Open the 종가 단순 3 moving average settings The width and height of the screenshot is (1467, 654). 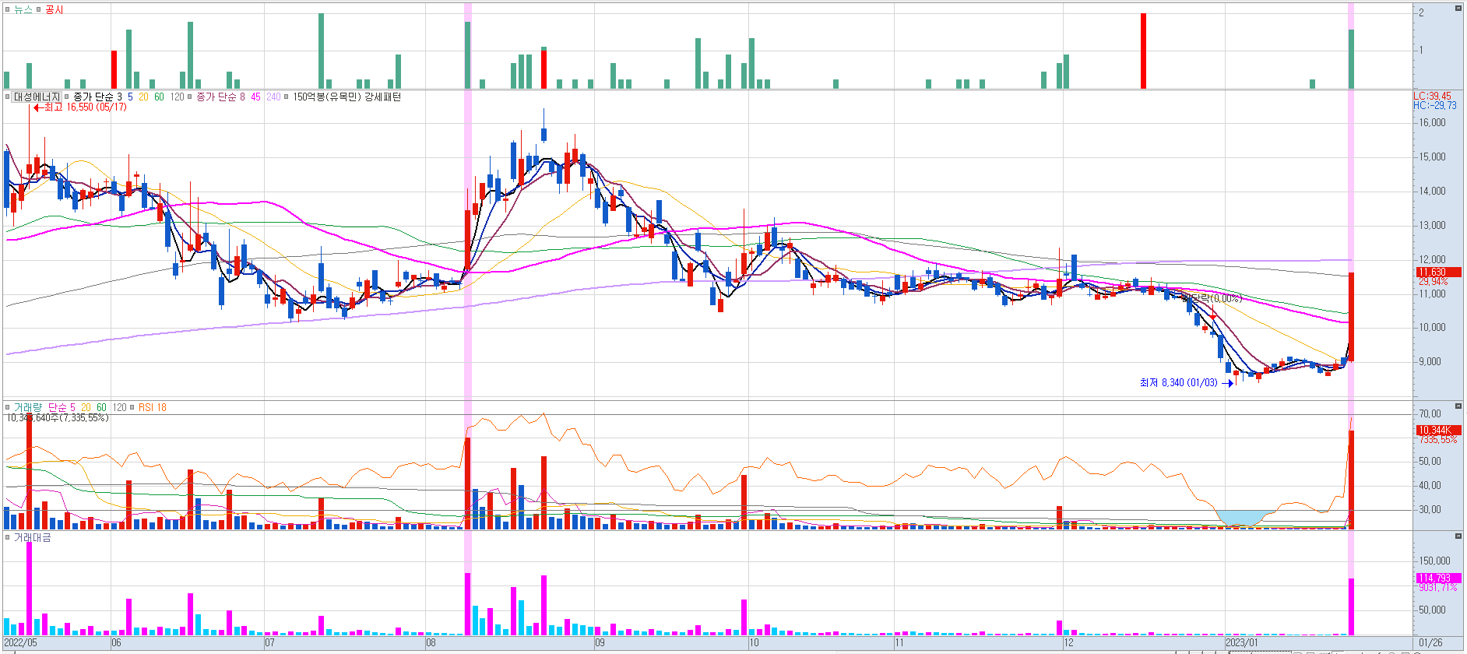(x=97, y=97)
